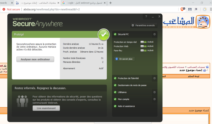This screenshot has height=124, width=212.
Task: Open the Mon compte gear settings
Action: click(154, 99)
